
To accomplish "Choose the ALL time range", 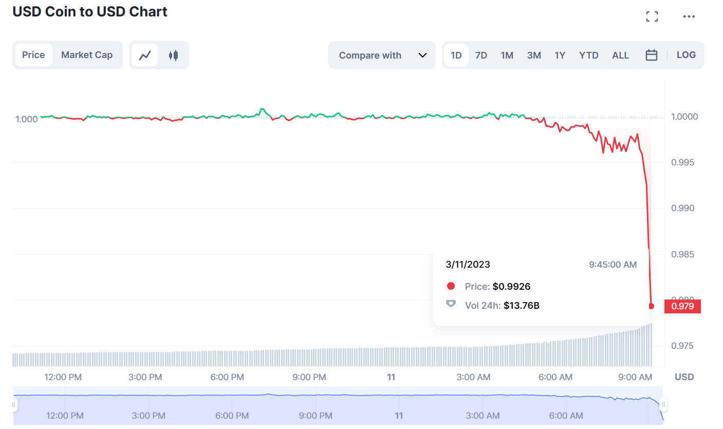I will coord(620,55).
